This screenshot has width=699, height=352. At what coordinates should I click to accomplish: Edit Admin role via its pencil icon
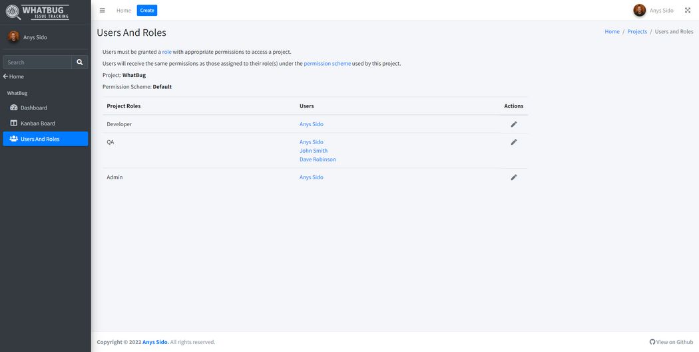tap(513, 177)
